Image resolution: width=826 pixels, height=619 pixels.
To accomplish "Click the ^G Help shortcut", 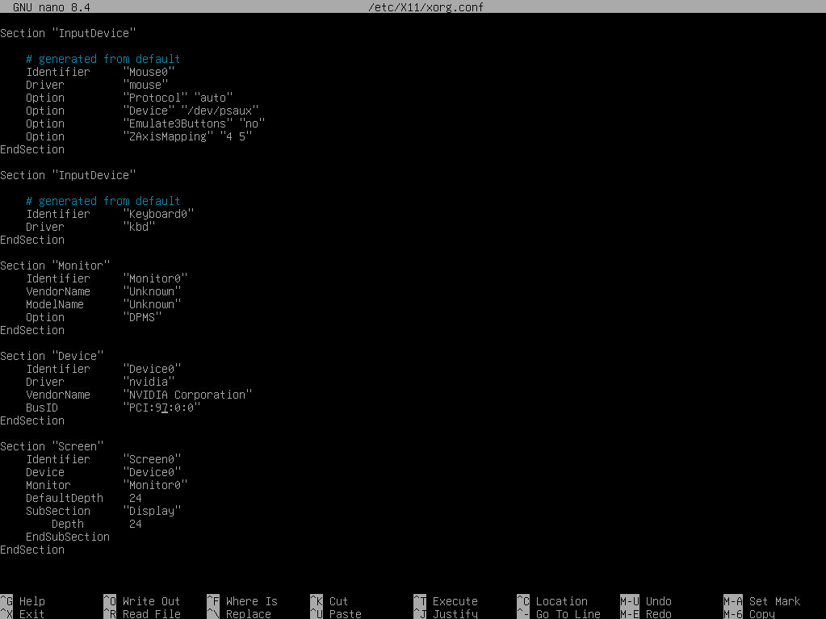I will [23, 601].
